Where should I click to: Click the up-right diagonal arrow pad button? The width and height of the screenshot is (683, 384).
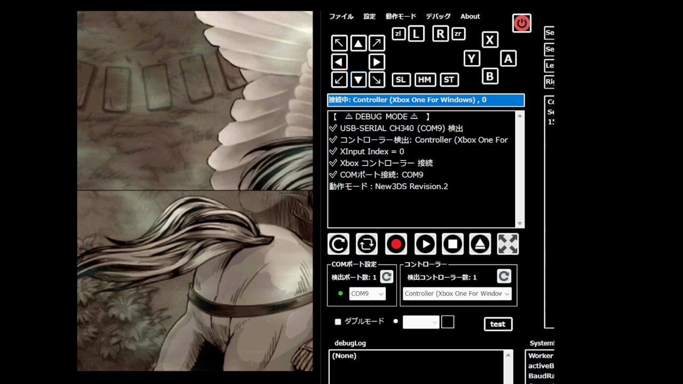coord(377,43)
